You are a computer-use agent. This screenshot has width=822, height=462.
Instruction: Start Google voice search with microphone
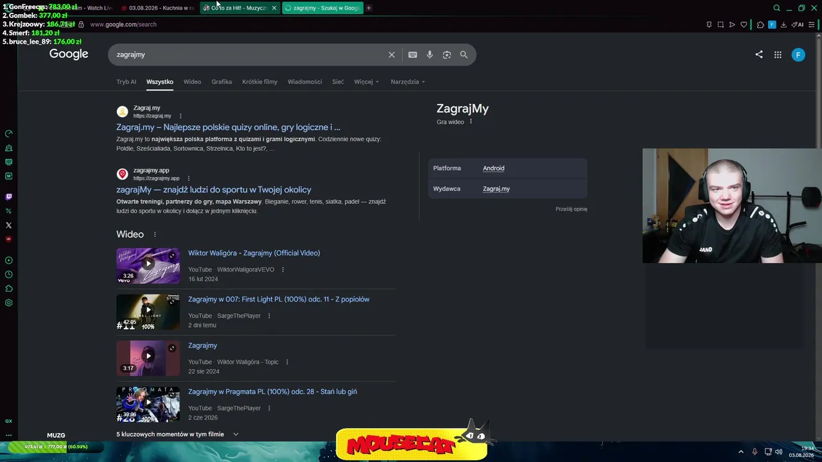pyautogui.click(x=430, y=55)
